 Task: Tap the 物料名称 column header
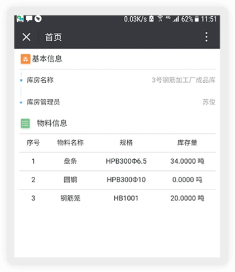[70, 143]
